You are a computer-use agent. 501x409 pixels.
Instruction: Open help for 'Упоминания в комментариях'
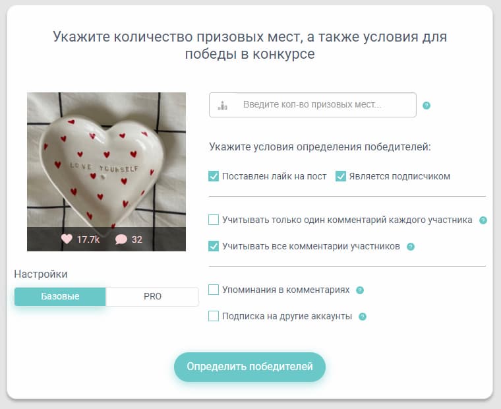coord(360,290)
